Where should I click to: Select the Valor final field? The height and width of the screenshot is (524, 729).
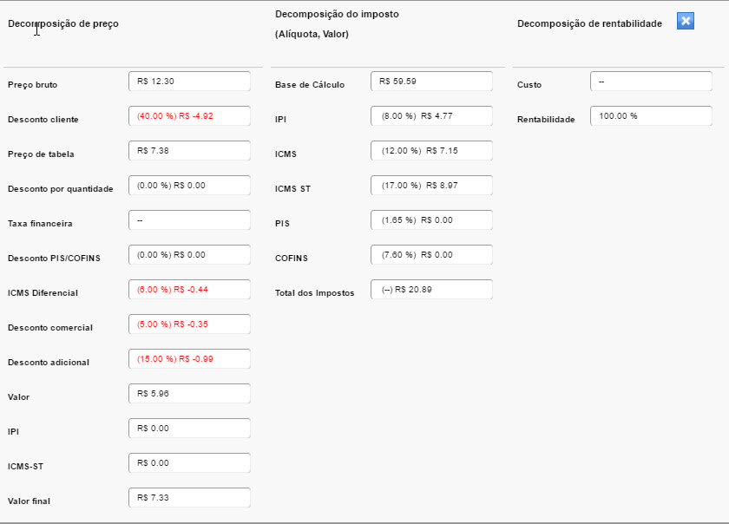[x=190, y=497]
